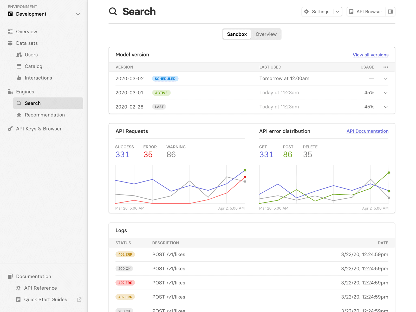Click the Overview icon in sidebar
416x312 pixels.
(10, 31)
